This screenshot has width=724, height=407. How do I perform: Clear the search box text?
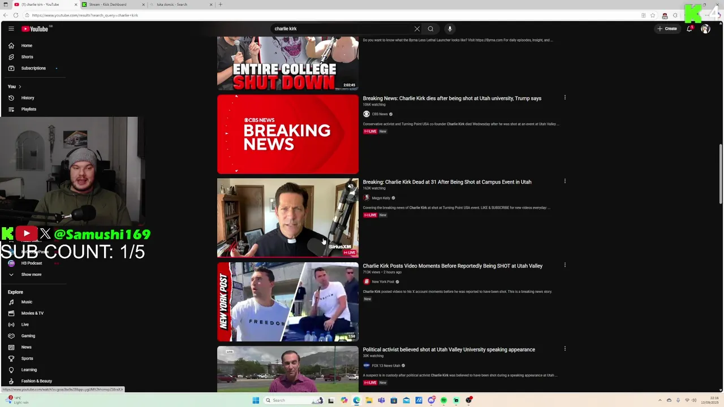tap(417, 29)
